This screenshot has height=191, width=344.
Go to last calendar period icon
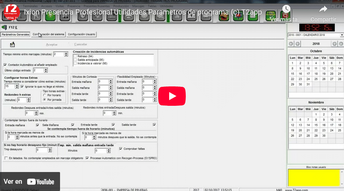341,44
